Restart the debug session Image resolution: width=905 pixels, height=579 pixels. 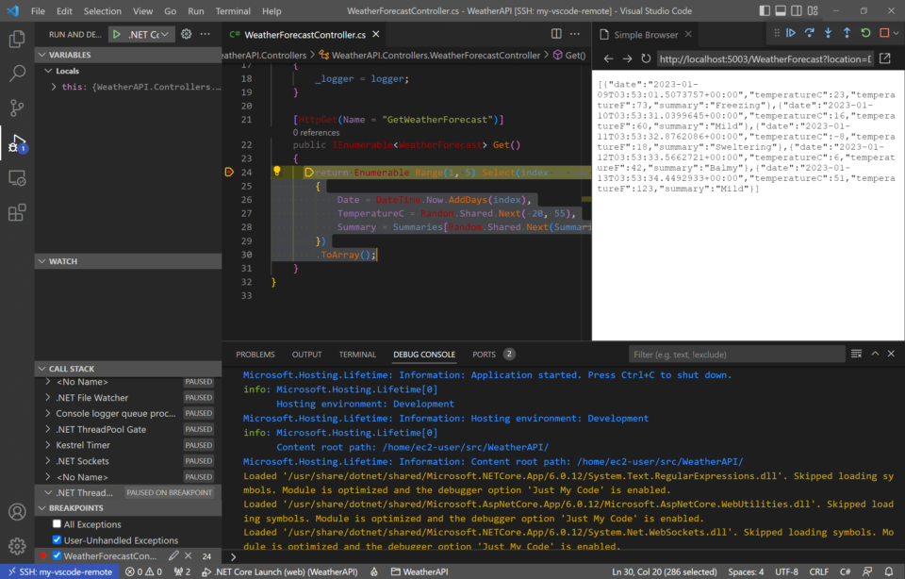pyautogui.click(x=865, y=33)
